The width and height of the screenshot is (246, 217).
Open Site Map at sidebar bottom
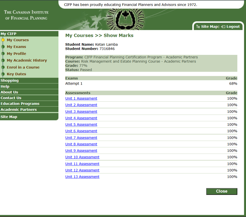coord(29,117)
